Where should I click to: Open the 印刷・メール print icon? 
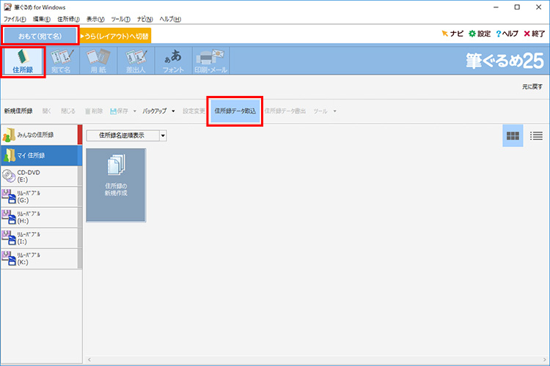point(210,61)
